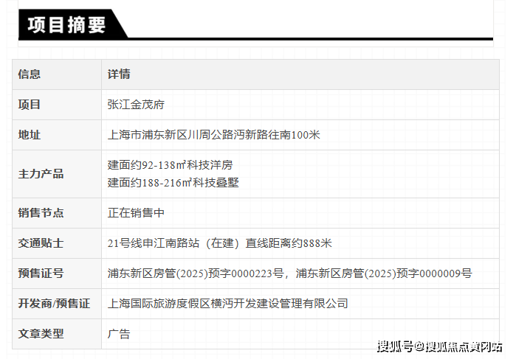
Task: Select transit text 21号线申江南路站
Action: [154, 243]
